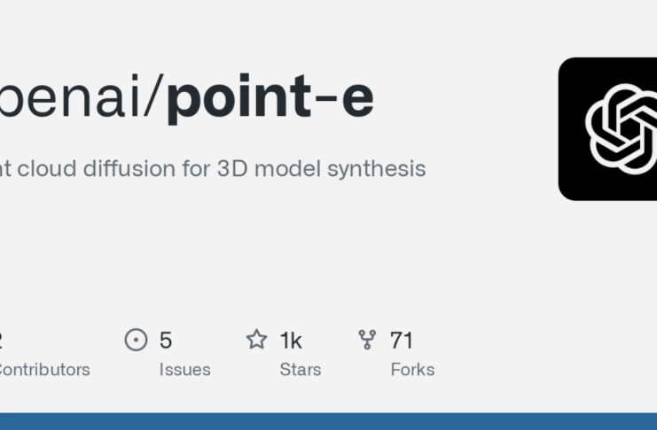
Task: Click the contributors count number
Action: coord(1,340)
